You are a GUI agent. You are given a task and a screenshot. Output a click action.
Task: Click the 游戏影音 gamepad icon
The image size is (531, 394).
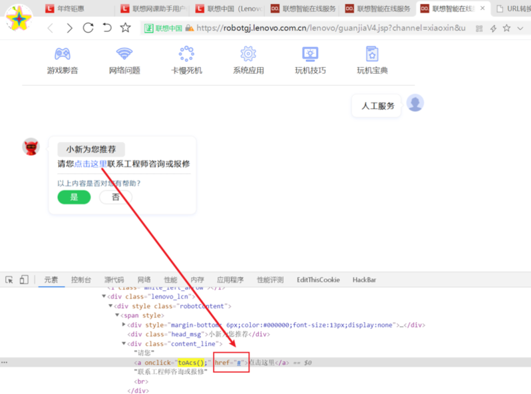63,54
